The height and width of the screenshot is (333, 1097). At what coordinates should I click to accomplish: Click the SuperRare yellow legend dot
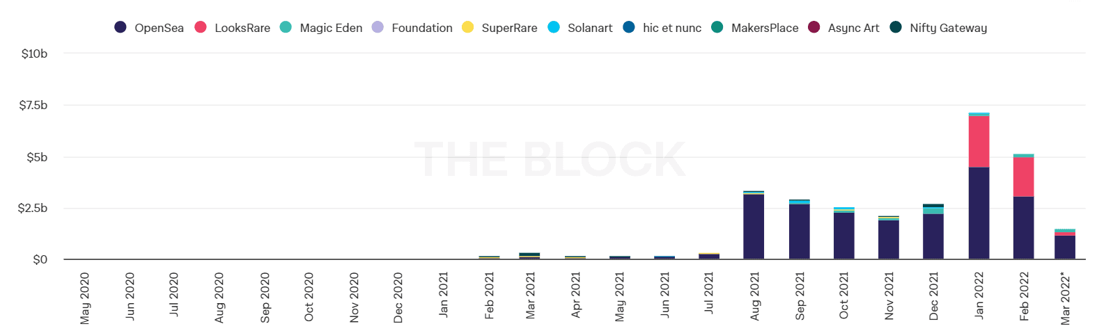(467, 27)
